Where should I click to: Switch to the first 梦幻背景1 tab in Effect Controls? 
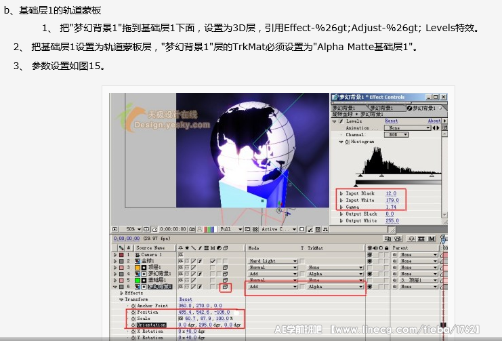click(348, 108)
